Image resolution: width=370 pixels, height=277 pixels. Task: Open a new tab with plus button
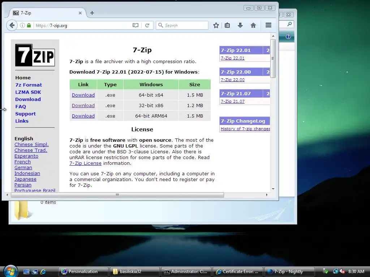[x=92, y=13]
